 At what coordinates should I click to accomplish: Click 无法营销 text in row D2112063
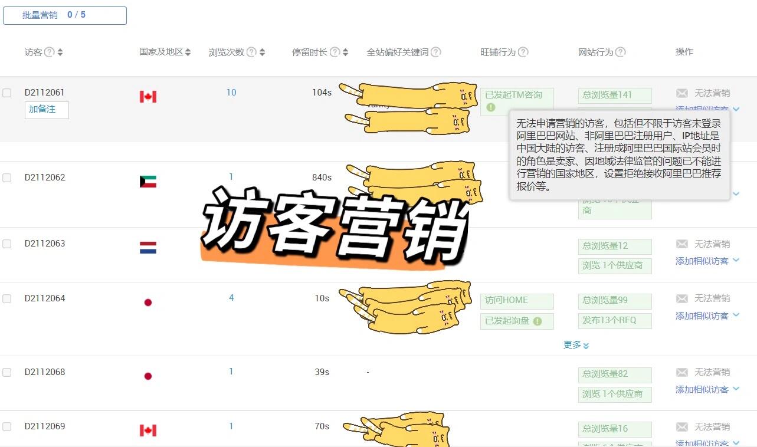click(712, 244)
